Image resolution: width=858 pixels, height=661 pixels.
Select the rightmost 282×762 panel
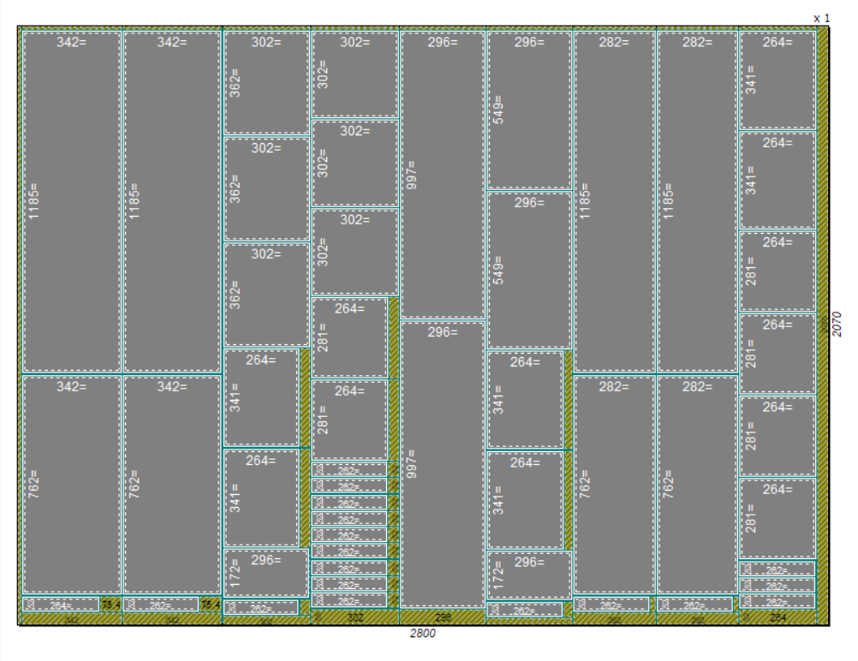tap(697, 484)
